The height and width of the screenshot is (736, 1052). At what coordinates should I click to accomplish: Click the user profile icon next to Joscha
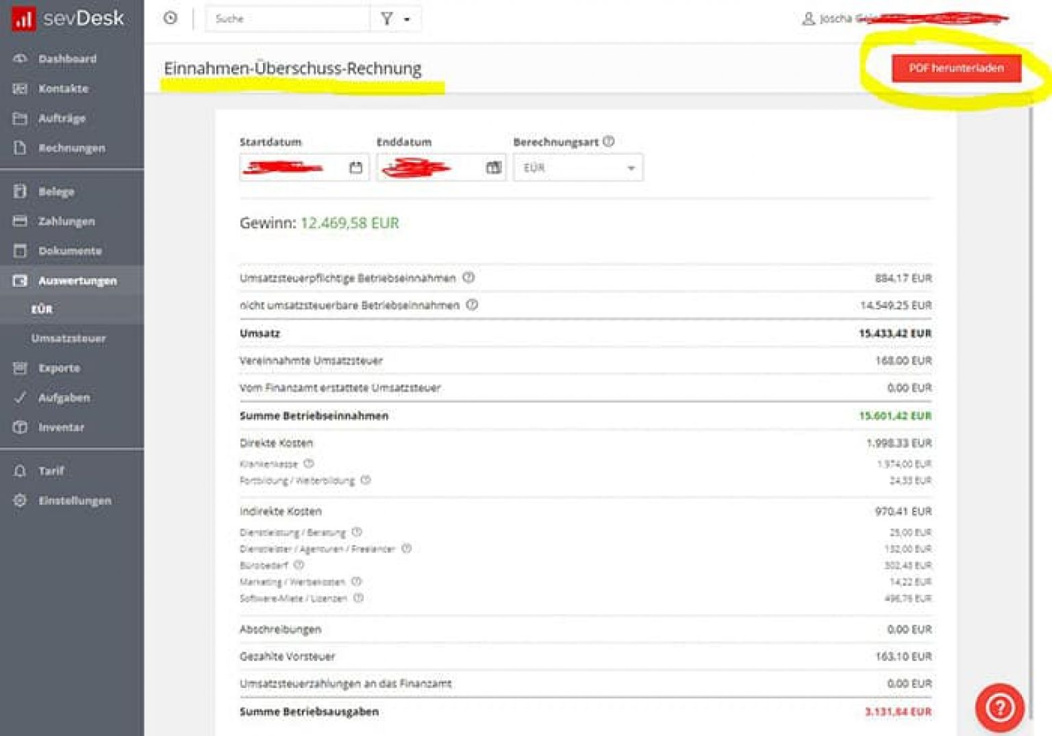click(808, 18)
